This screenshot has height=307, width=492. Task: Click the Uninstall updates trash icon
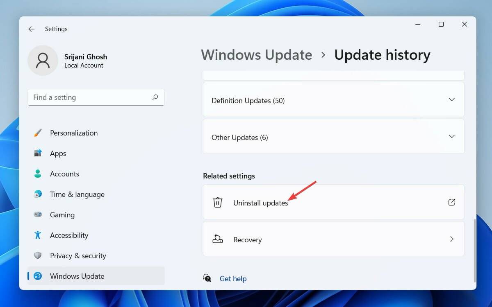217,202
